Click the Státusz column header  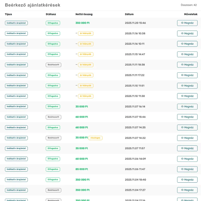click(x=51, y=14)
